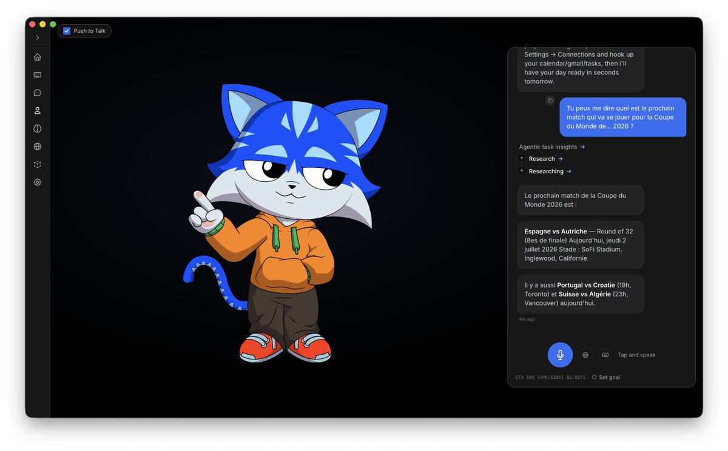
Task: Click the yellow minimize window button
Action: (x=42, y=24)
